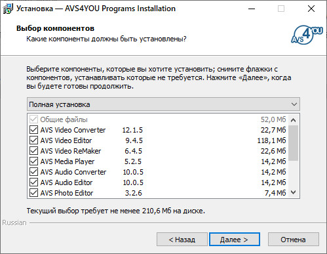The image size is (327, 254).
Task: Click the Russian language label
Action: point(14,222)
